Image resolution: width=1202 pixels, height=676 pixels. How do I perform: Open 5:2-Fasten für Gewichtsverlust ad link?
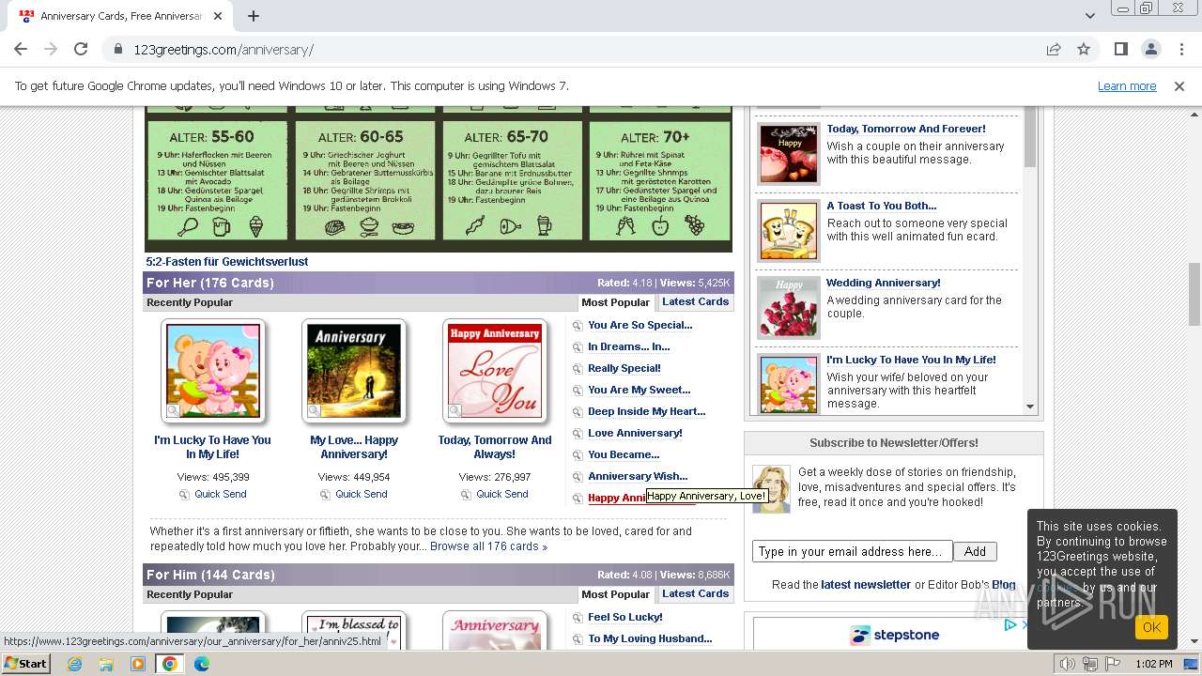click(x=226, y=262)
